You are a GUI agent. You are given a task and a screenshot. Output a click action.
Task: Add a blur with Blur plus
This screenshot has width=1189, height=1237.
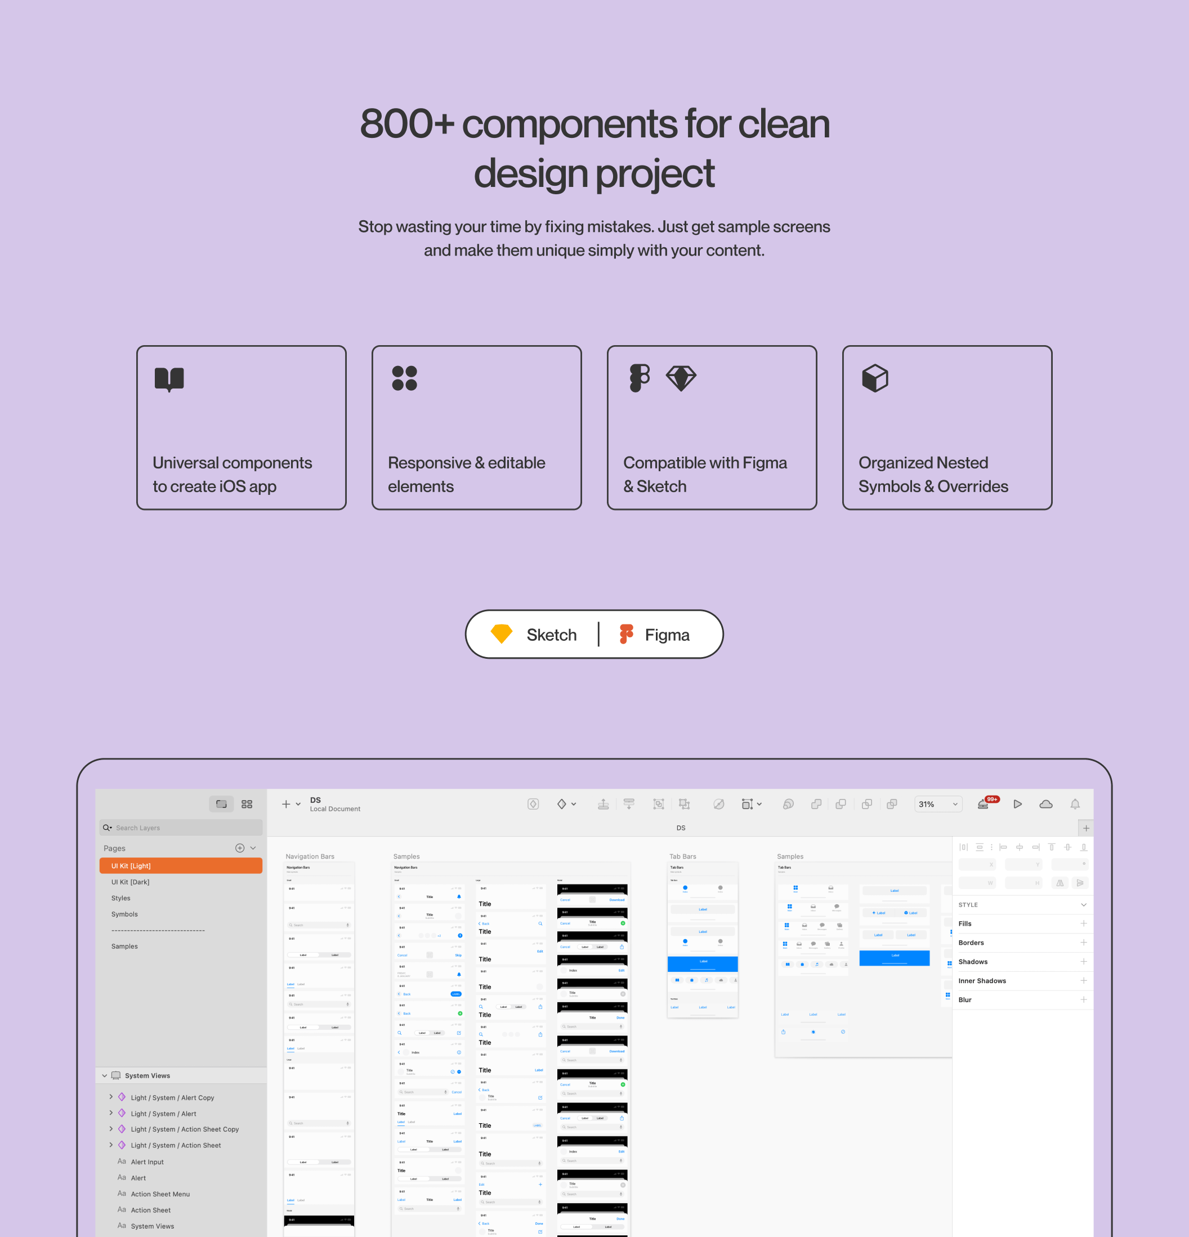tap(1084, 999)
